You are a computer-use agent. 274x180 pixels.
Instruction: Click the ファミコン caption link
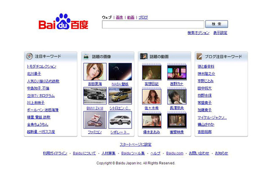click(95, 132)
